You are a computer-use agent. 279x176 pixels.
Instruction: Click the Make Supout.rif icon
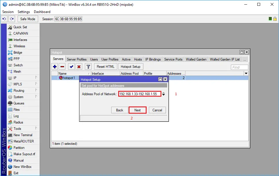[10, 154]
